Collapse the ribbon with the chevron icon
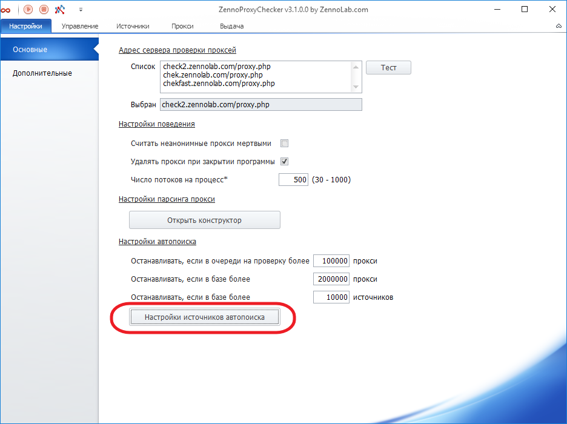 coord(559,26)
